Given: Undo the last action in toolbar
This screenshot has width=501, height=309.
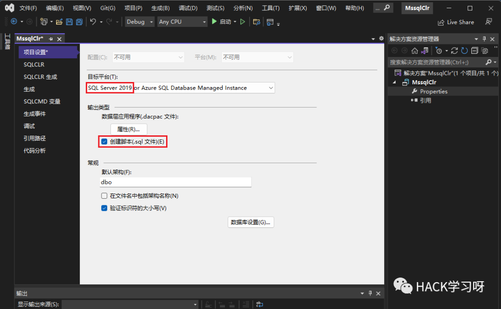Looking at the screenshot, I should coord(93,22).
